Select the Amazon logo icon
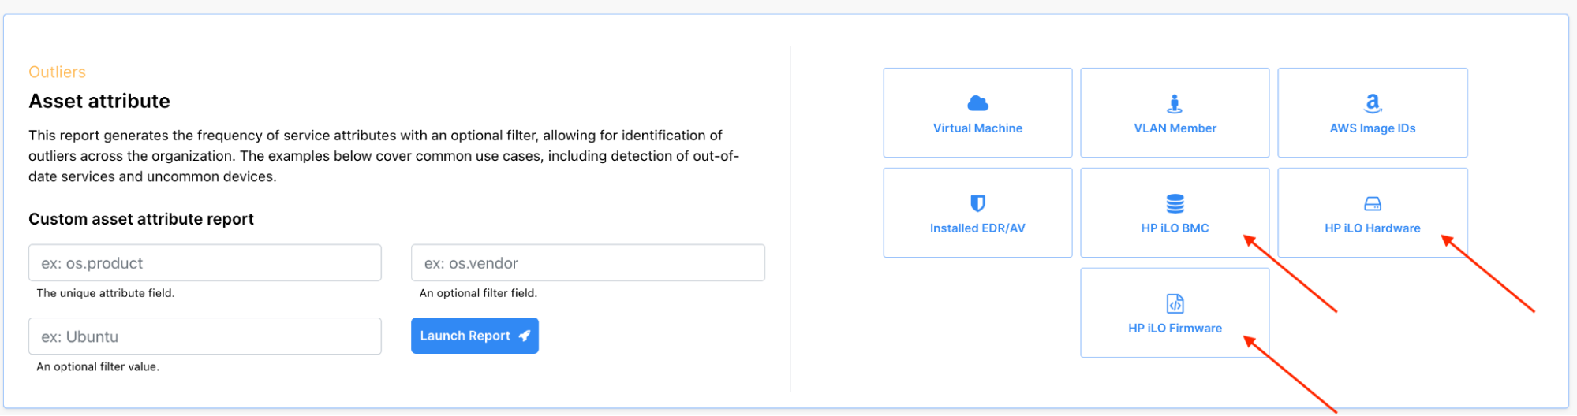The image size is (1577, 416). 1372,103
